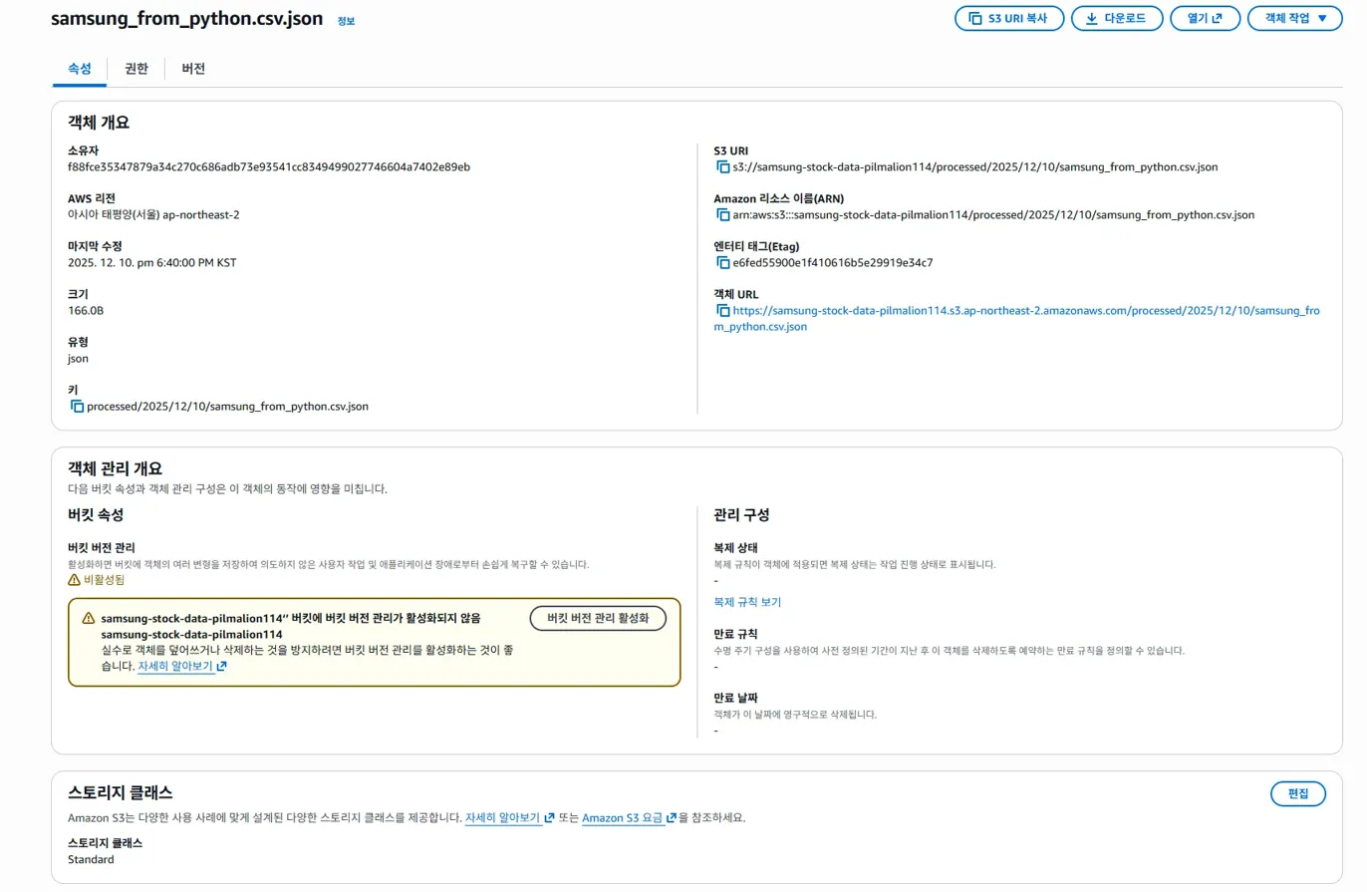Click the 비활성됨 warning triangle icon
Image resolution: width=1367 pixels, height=892 pixels.
tap(74, 579)
